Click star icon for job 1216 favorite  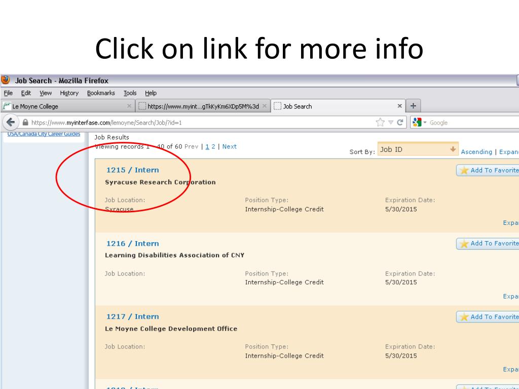point(464,244)
